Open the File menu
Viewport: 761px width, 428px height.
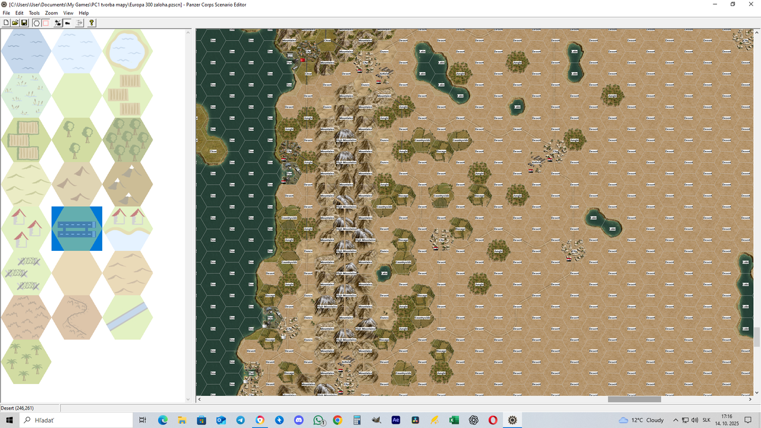[x=7, y=13]
